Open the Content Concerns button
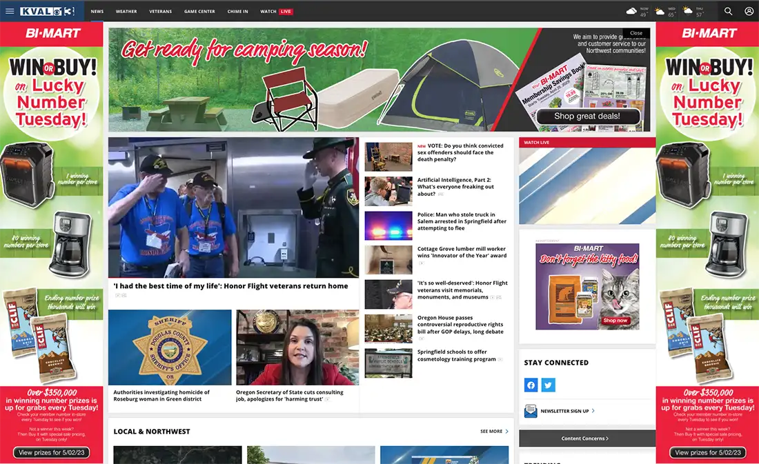The height and width of the screenshot is (464, 759). 587,438
